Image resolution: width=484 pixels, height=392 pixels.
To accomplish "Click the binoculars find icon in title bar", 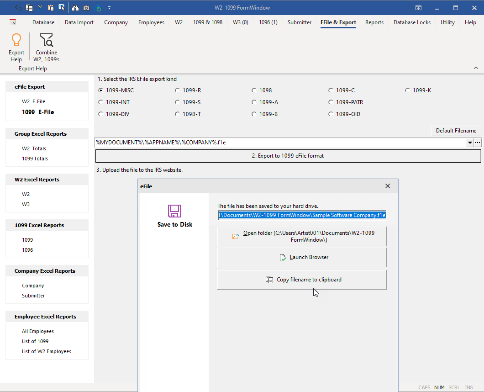I will (75, 8).
